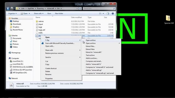This screenshot has width=175, height=98.
Task: Click the Network icon in sidebar
Action: (10, 78)
